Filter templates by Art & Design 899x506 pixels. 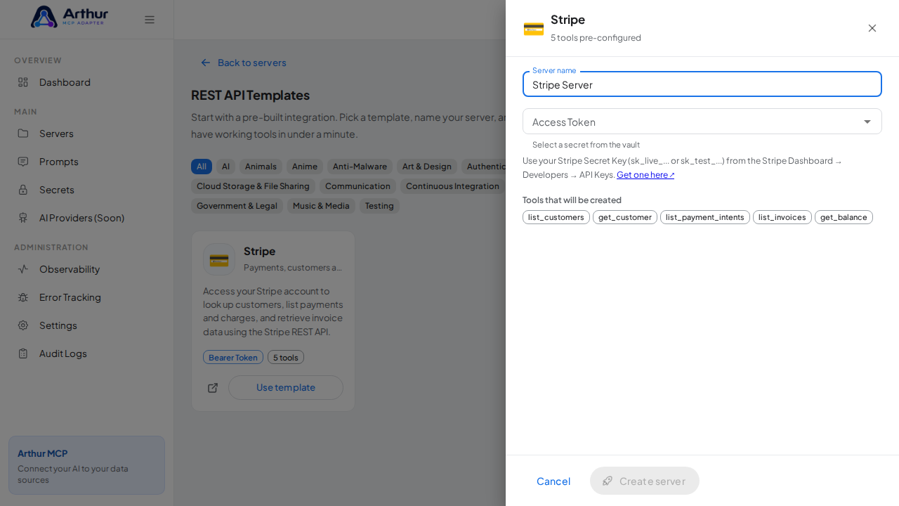coord(427,167)
